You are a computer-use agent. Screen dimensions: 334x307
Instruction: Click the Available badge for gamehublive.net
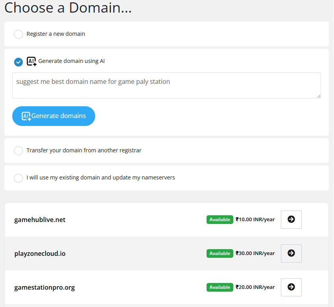coord(220,220)
